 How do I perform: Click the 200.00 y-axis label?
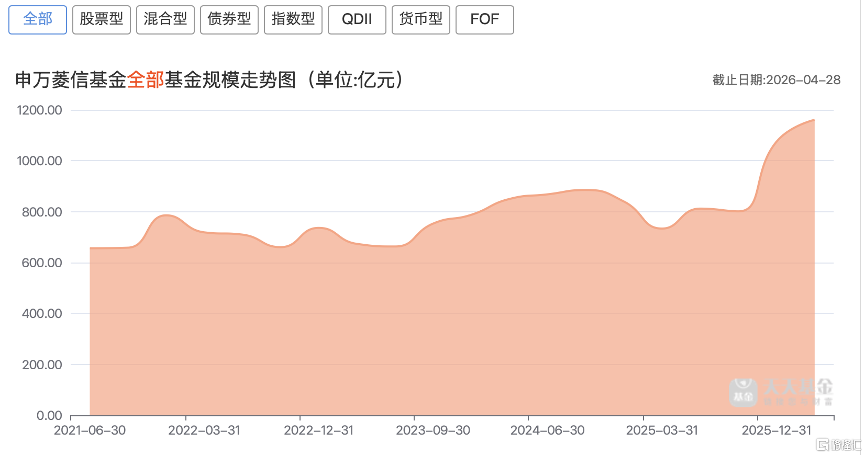pyautogui.click(x=42, y=365)
